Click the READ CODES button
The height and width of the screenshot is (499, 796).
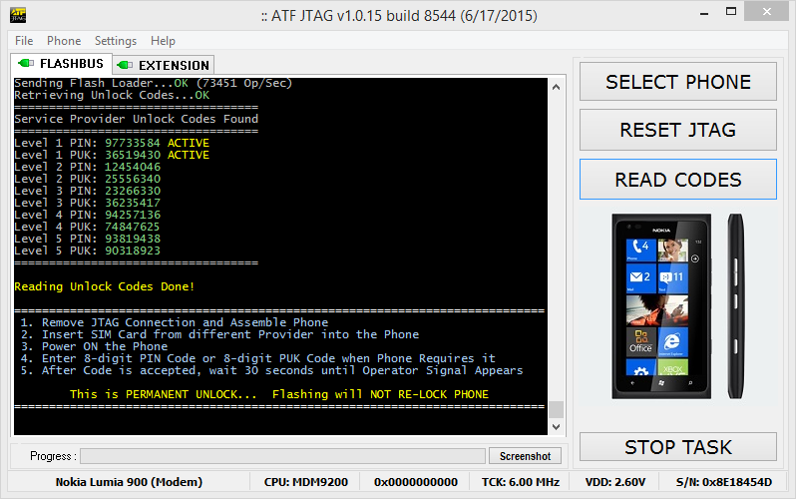(x=678, y=180)
